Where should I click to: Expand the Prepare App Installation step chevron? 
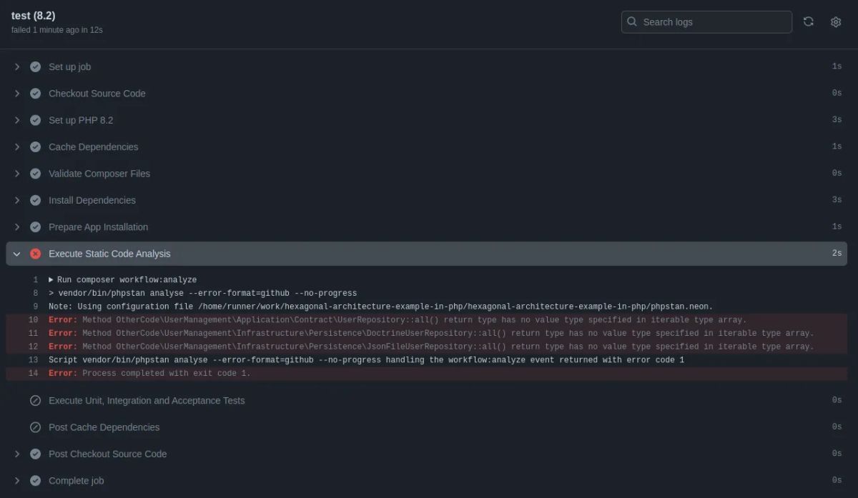pyautogui.click(x=17, y=226)
